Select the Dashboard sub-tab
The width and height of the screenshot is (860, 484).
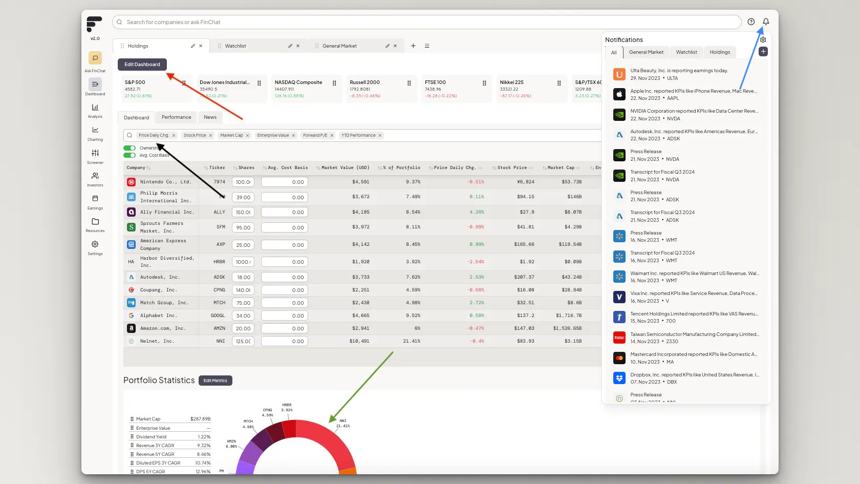tap(136, 118)
